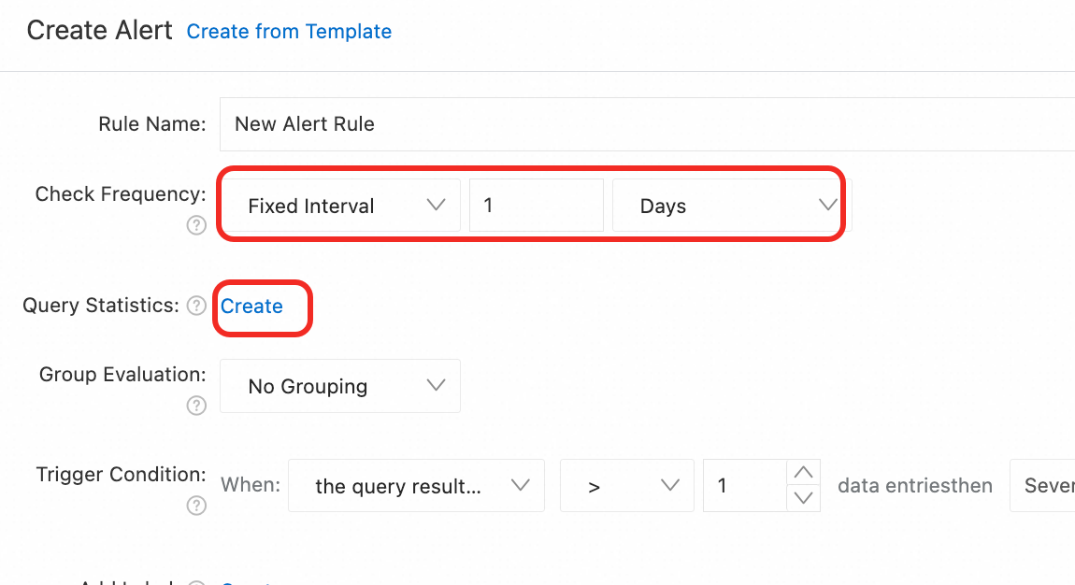
Task: Click the Create link for Query Statistics
Action: click(x=251, y=307)
